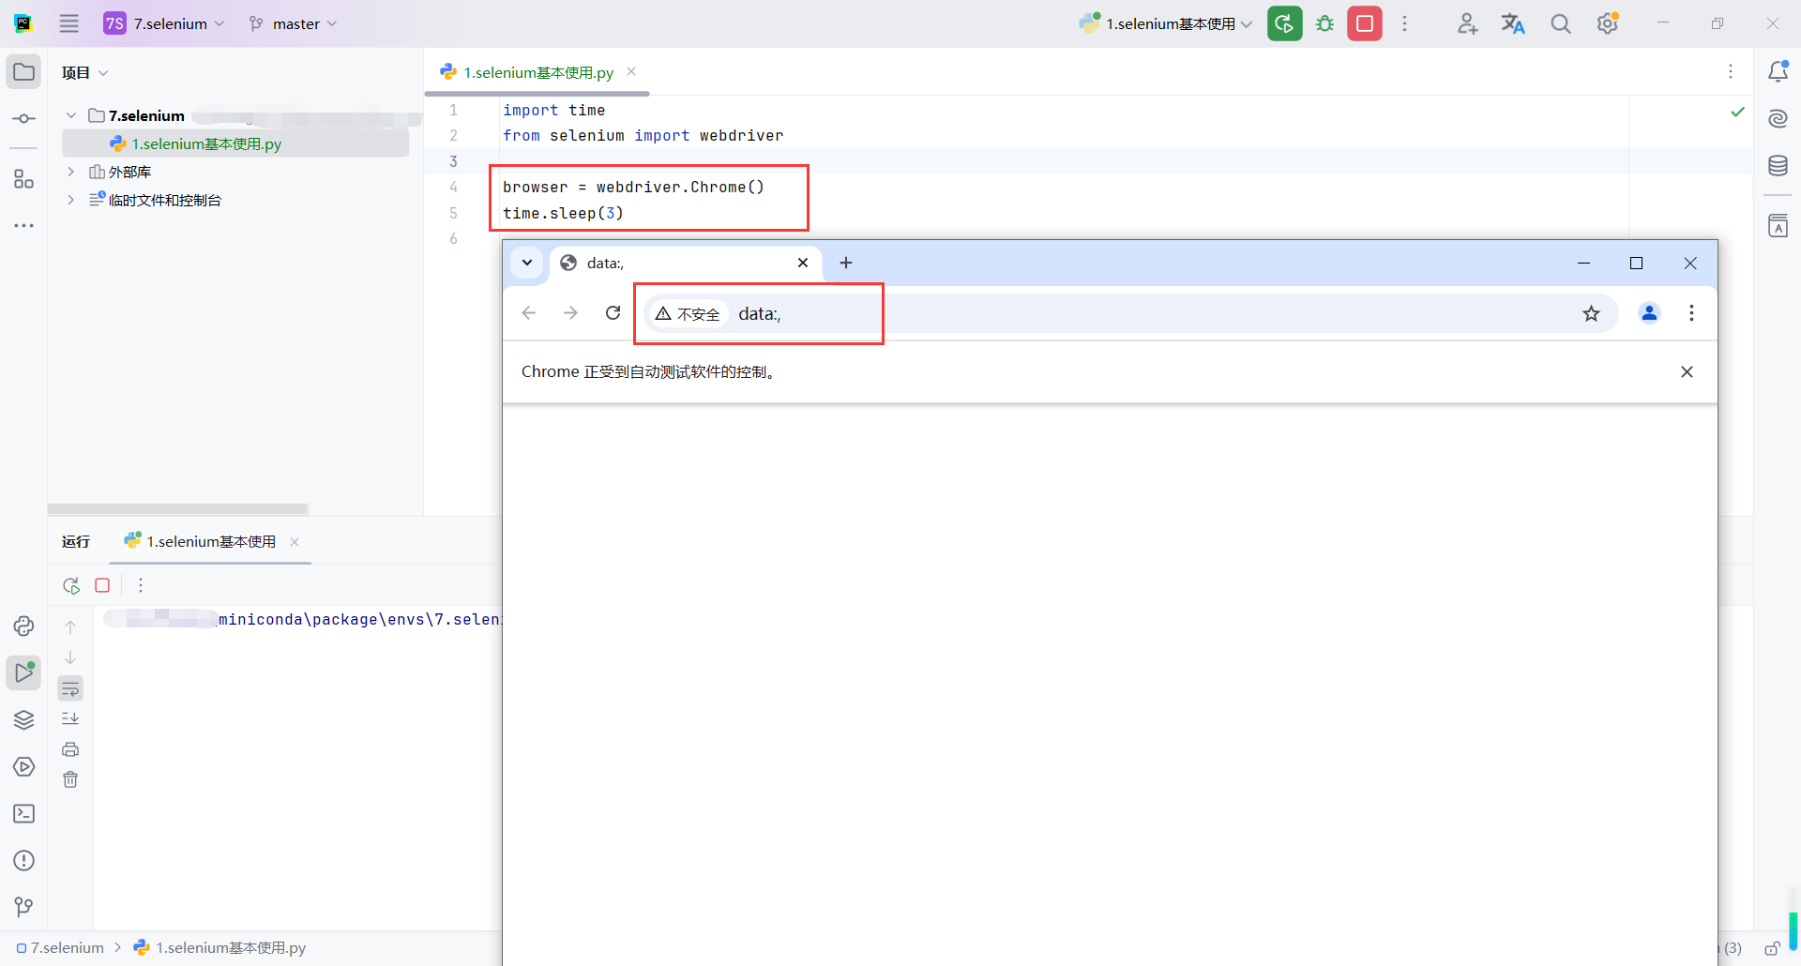Open the AI Assistant spiral icon
The height and width of the screenshot is (966, 1801).
(1778, 118)
